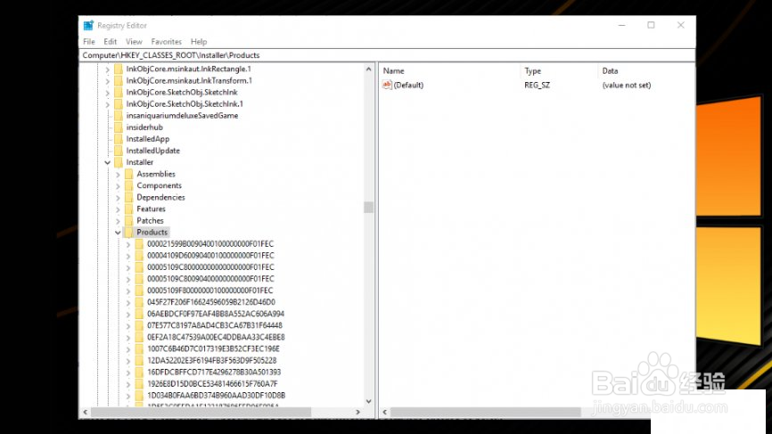Expand key 045F27F206F16624596059B2126D46D0
Viewport: 772px width, 434px height.
(128, 302)
